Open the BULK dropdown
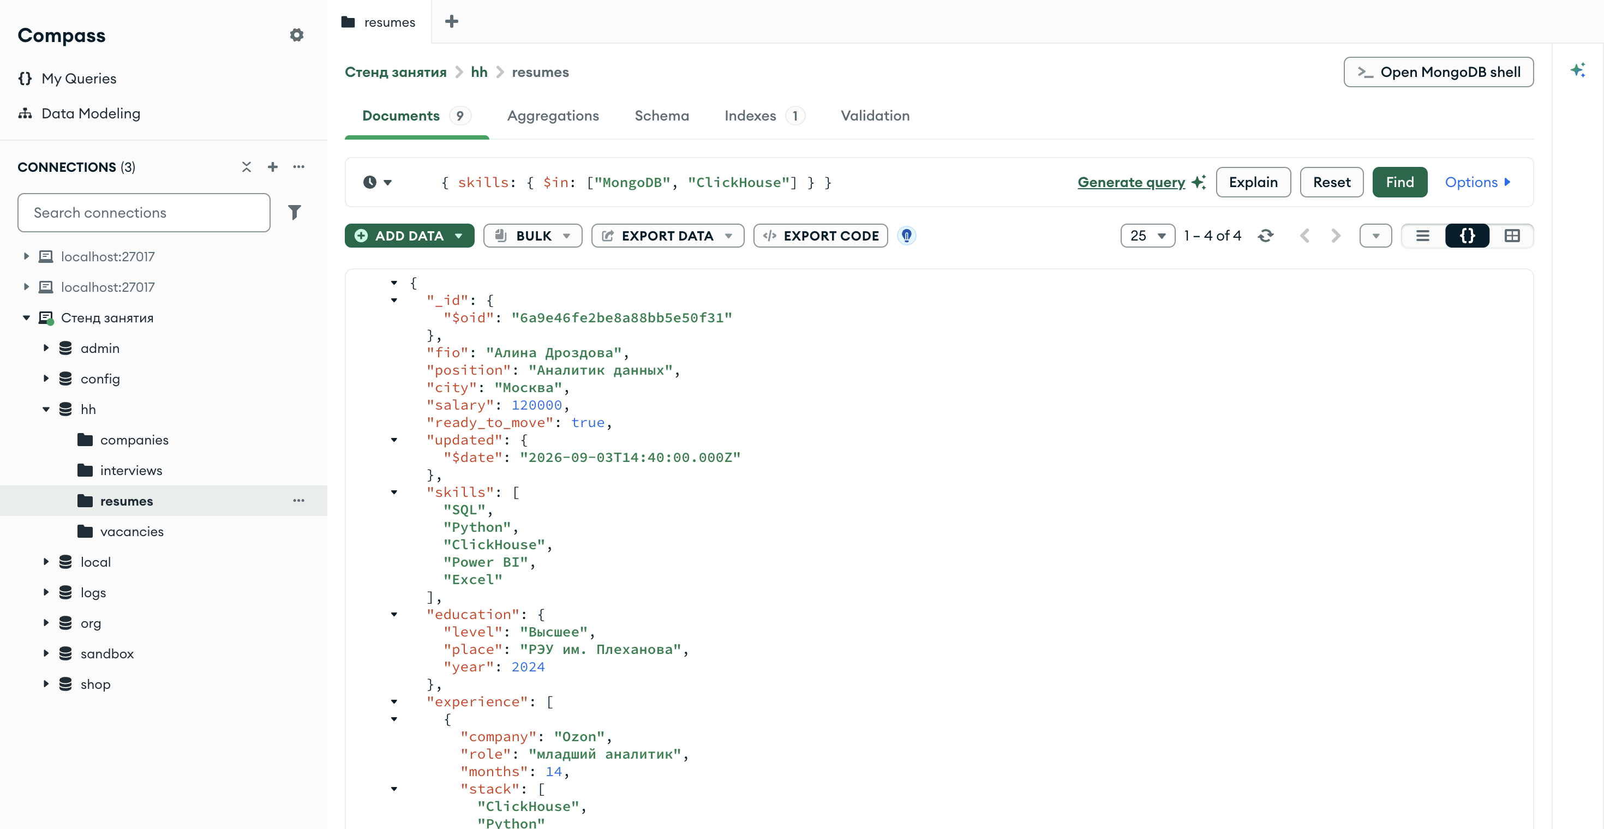 pyautogui.click(x=533, y=236)
